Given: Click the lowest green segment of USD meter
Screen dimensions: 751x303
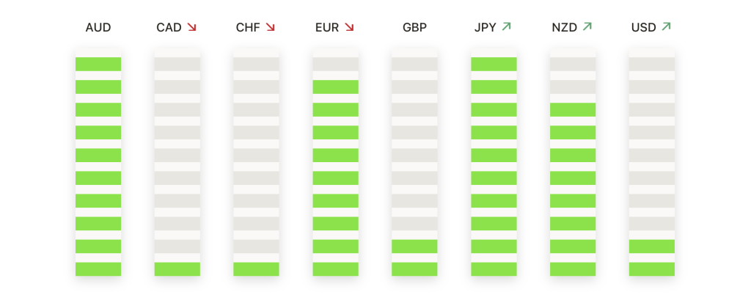Looking at the screenshot, I should (x=652, y=269).
